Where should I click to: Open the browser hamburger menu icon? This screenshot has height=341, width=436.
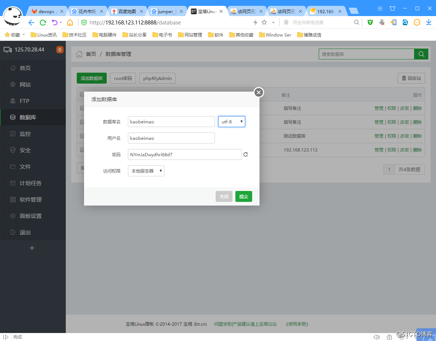coord(380,9)
